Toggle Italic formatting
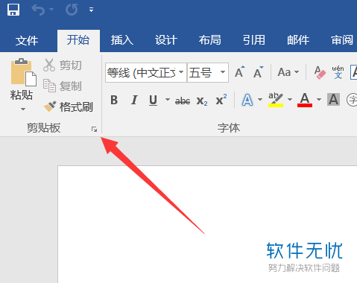The width and height of the screenshot is (357, 283). coord(134,101)
